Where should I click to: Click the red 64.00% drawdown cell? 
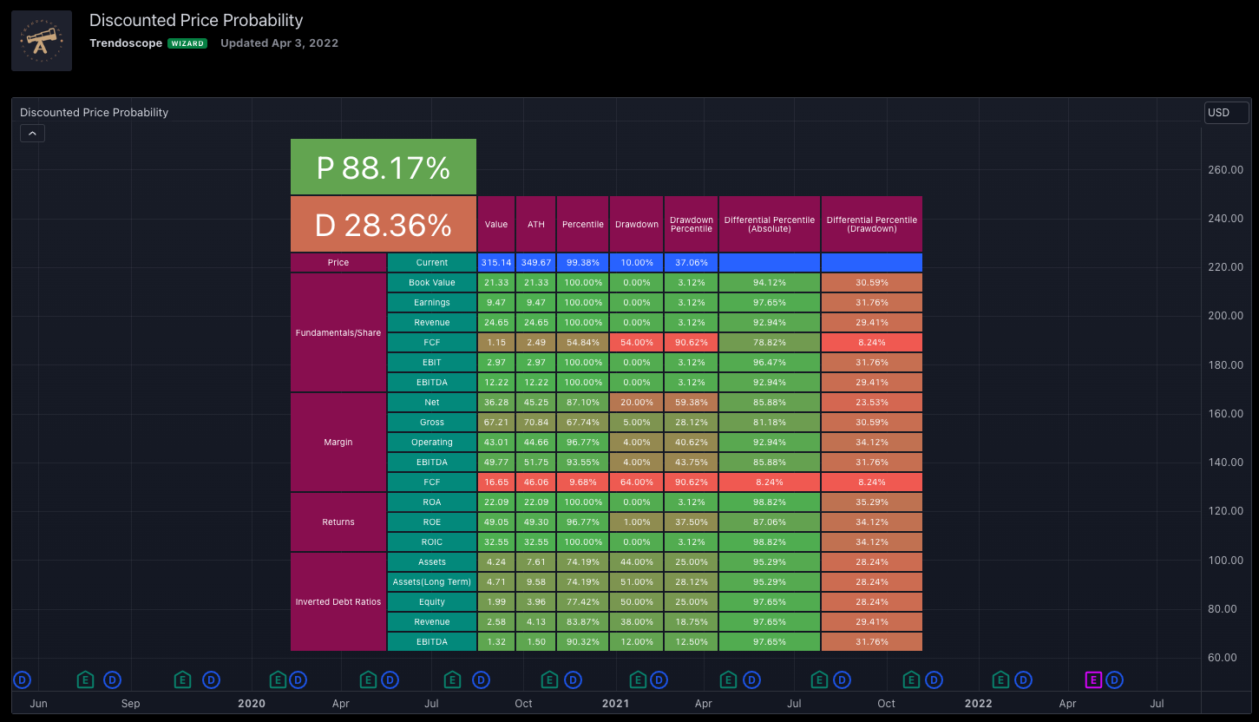tap(637, 482)
